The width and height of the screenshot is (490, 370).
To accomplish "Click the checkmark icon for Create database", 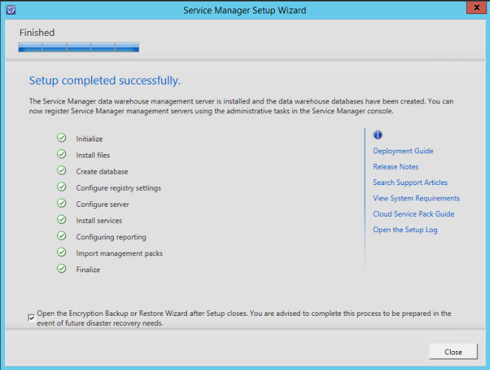I will tap(62, 171).
